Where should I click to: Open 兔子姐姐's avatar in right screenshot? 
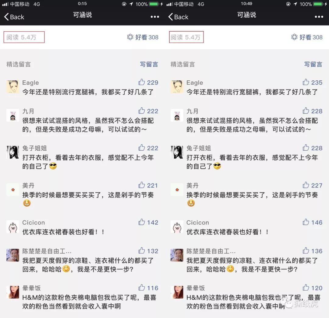[x=177, y=152]
